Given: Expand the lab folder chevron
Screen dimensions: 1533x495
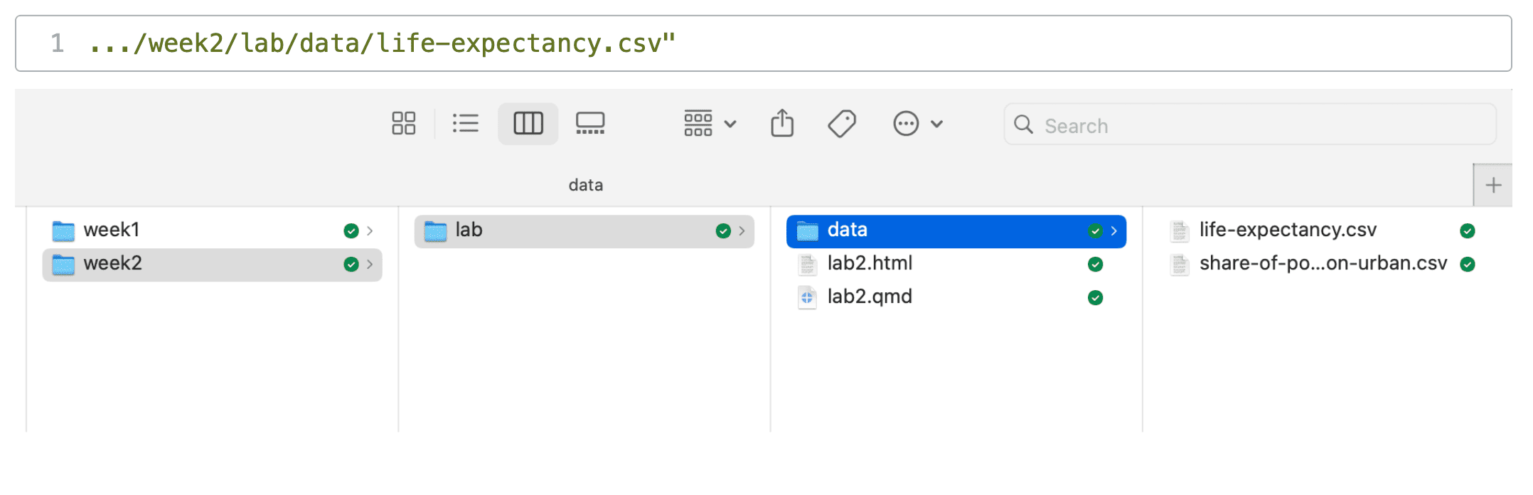Looking at the screenshot, I should pos(742,231).
